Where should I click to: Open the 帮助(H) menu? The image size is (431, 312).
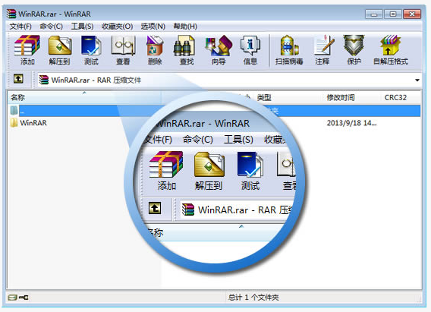[x=185, y=27]
